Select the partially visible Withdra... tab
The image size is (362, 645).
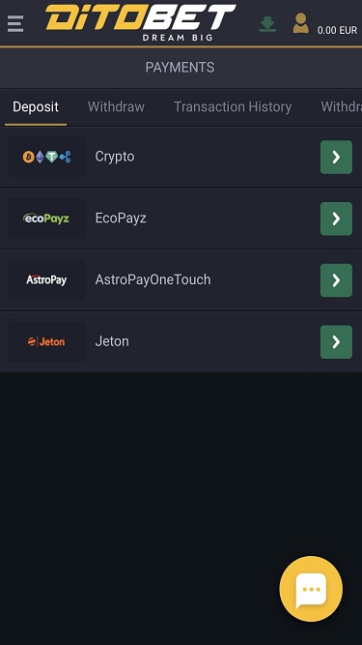[x=341, y=107]
